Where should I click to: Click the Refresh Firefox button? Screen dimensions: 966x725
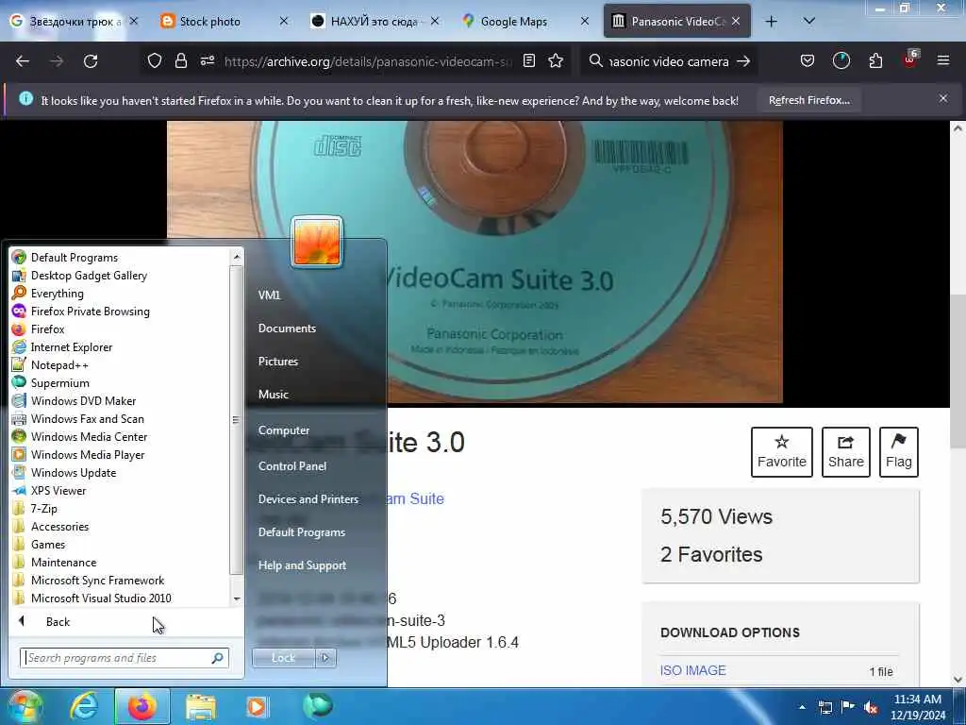[x=808, y=100]
